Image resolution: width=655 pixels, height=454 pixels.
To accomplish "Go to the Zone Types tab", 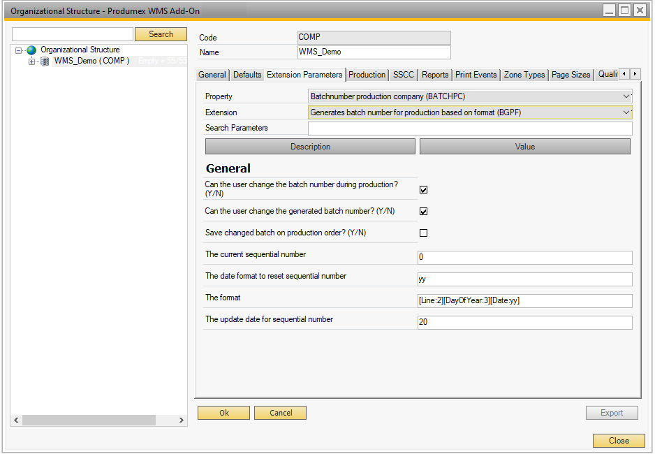I will click(x=524, y=75).
